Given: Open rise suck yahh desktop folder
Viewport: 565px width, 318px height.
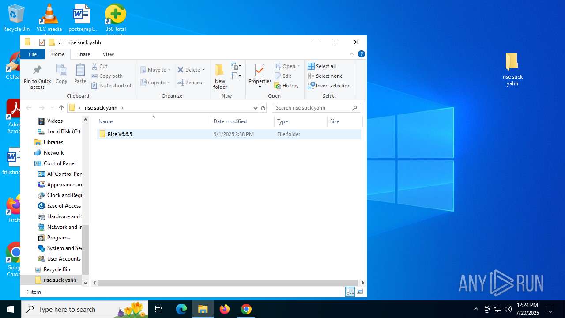Looking at the screenshot, I should tap(512, 69).
